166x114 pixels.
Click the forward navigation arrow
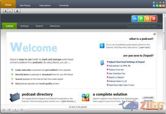(10, 11)
